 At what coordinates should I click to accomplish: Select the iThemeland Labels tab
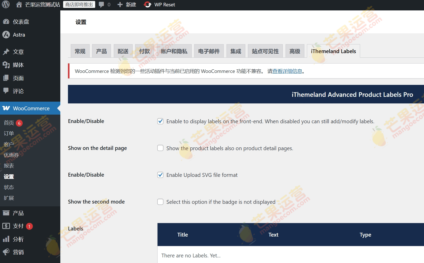(333, 51)
